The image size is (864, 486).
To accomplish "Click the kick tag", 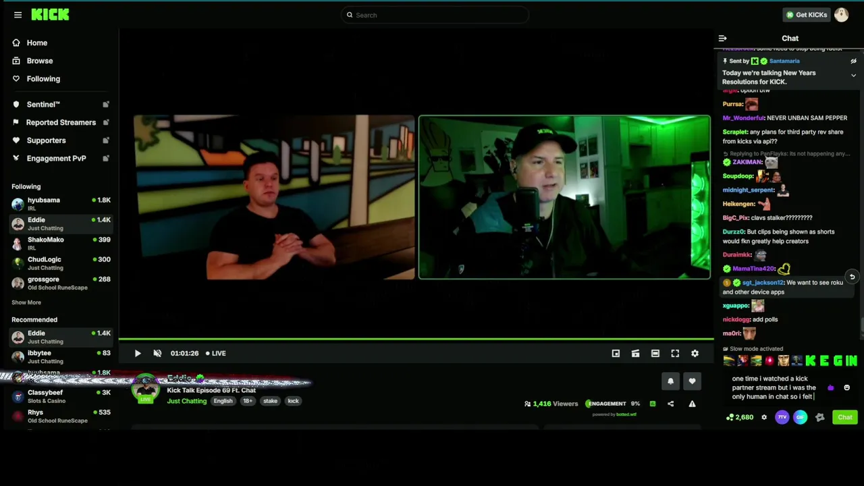I will coord(293,401).
